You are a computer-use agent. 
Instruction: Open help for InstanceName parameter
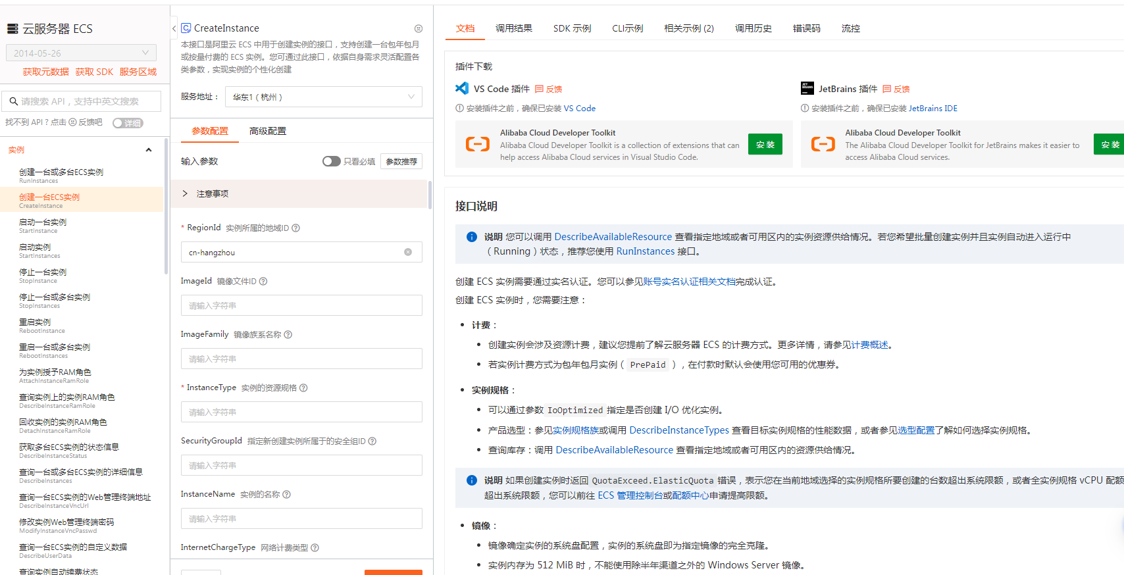[287, 495]
